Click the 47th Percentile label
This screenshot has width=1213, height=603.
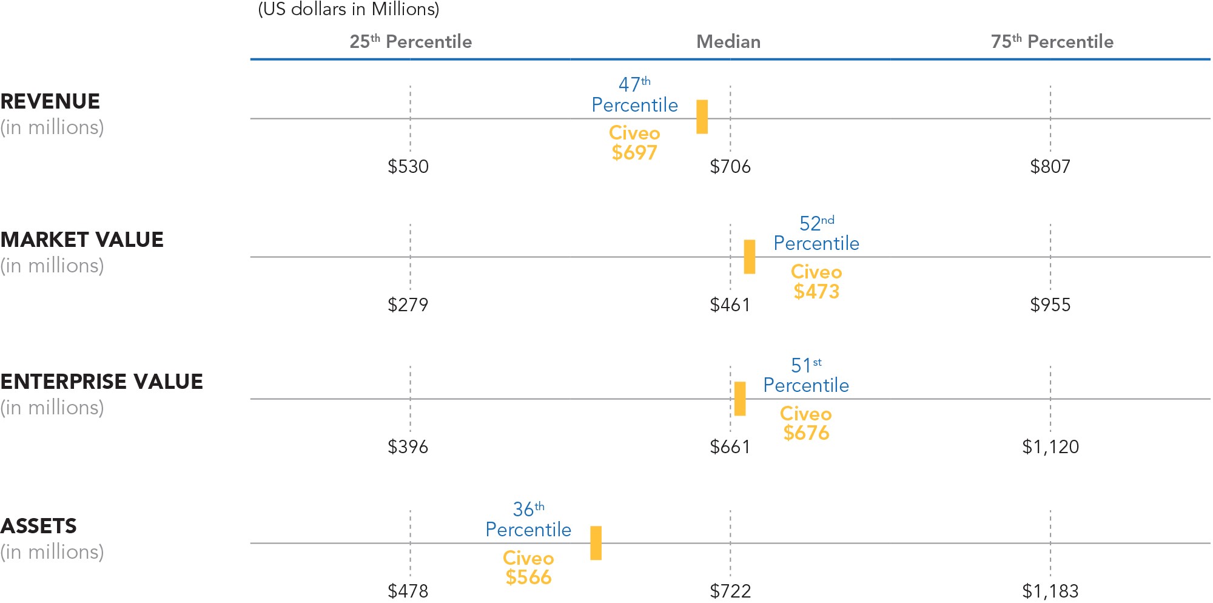634,95
